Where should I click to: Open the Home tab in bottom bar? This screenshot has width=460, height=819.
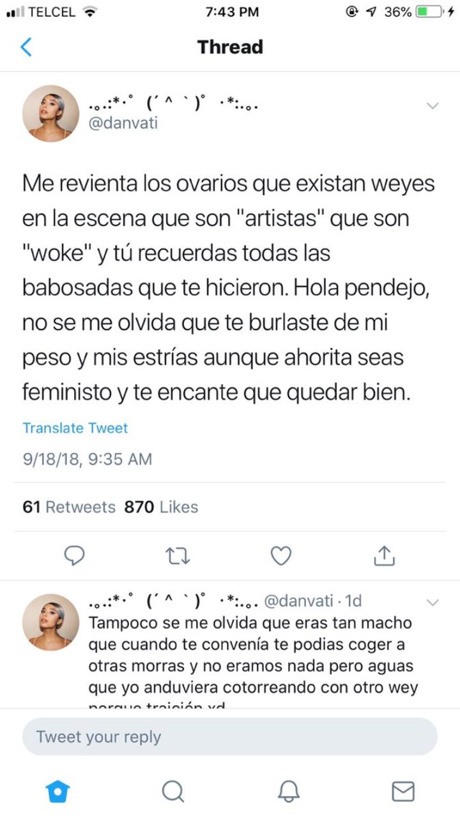pos(57,792)
